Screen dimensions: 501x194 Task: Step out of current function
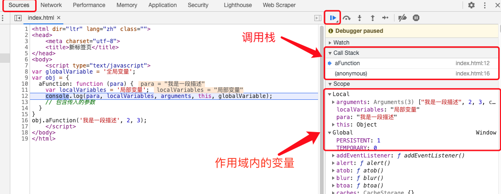coord(372,18)
